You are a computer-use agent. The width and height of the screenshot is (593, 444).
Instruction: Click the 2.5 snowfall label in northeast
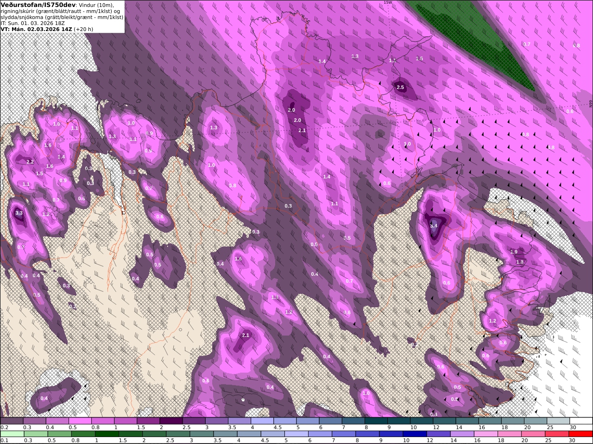pyautogui.click(x=401, y=87)
